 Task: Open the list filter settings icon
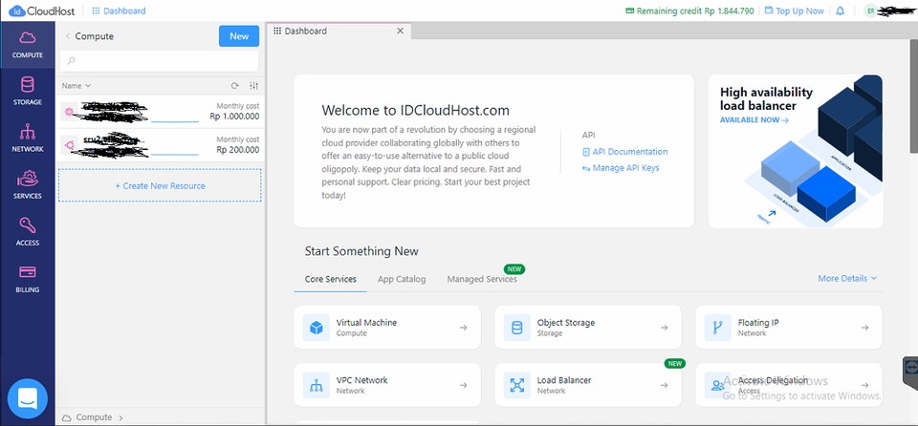[x=253, y=85]
